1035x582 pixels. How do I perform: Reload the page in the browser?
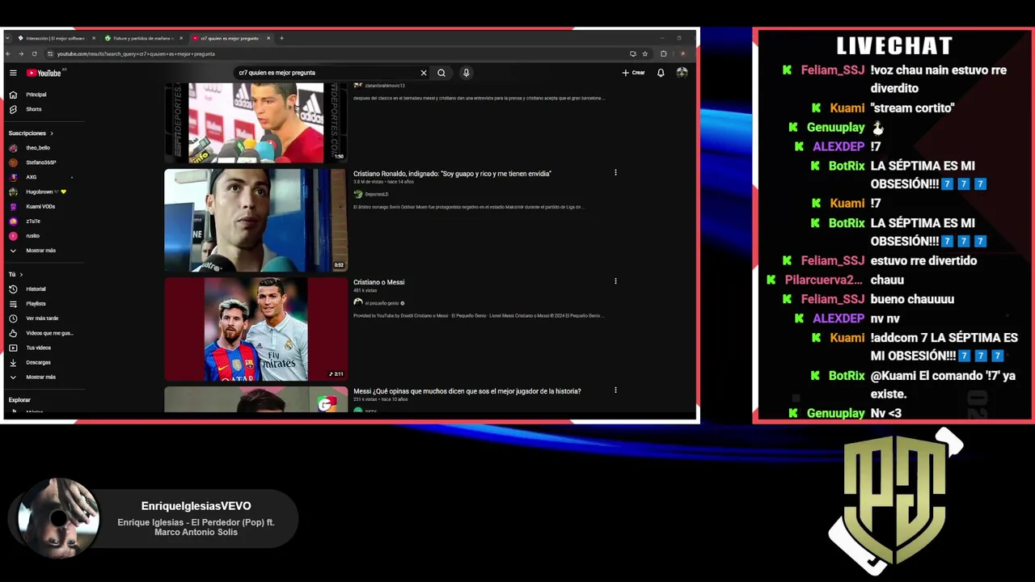click(x=34, y=54)
